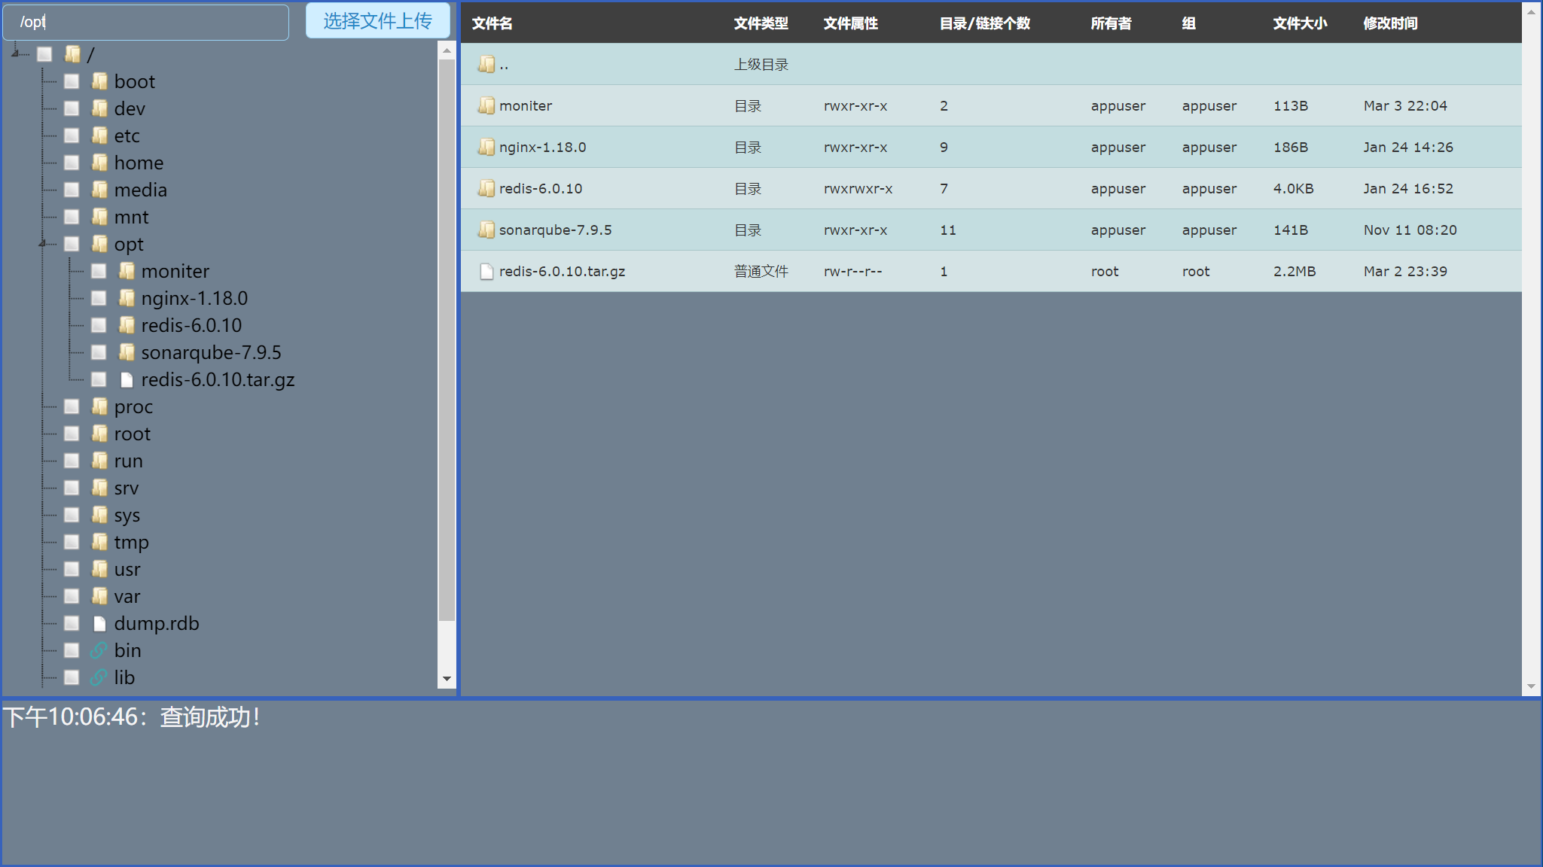Open the nginx-1.18.0 directory link in table
The width and height of the screenshot is (1543, 867).
pos(542,147)
